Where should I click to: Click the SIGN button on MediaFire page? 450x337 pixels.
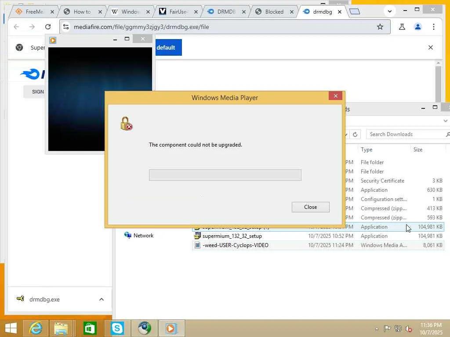coord(34,92)
